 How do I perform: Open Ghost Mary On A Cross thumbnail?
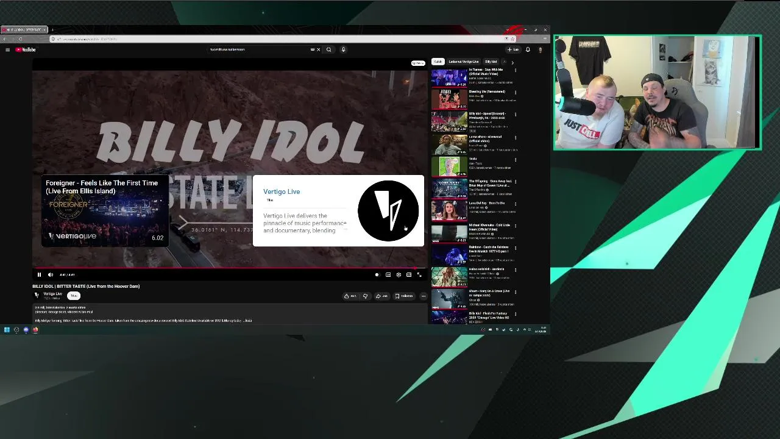pyautogui.click(x=449, y=300)
